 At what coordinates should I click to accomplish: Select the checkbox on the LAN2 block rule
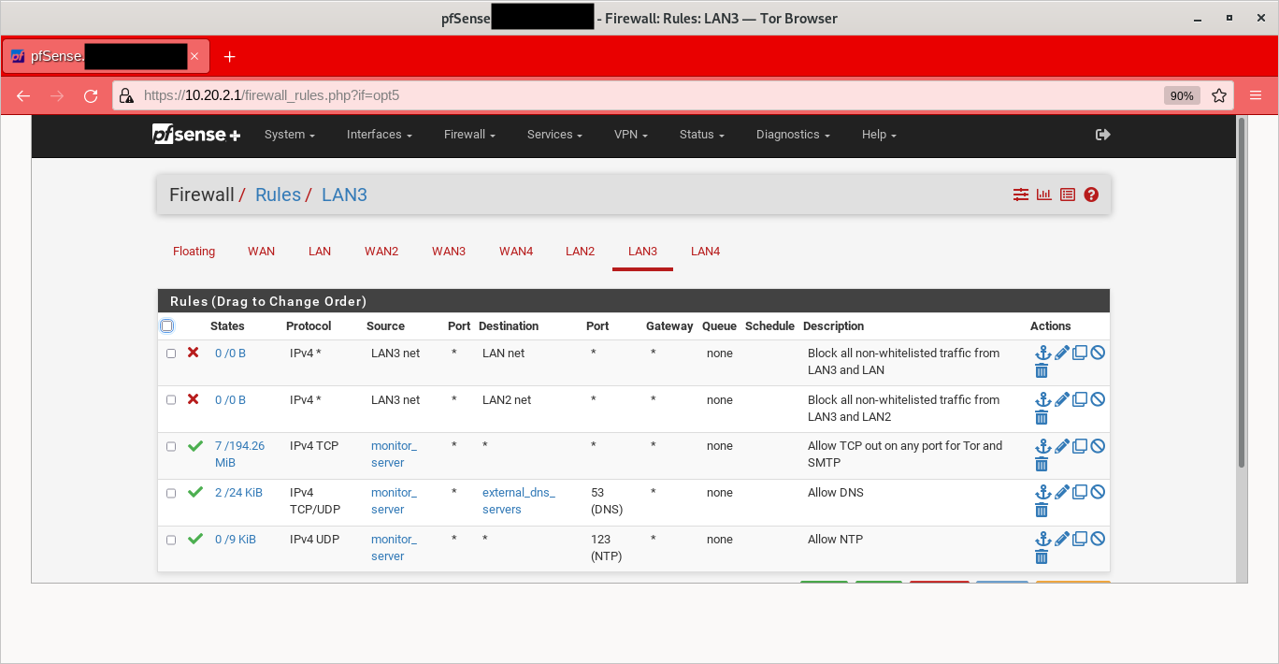click(x=170, y=399)
